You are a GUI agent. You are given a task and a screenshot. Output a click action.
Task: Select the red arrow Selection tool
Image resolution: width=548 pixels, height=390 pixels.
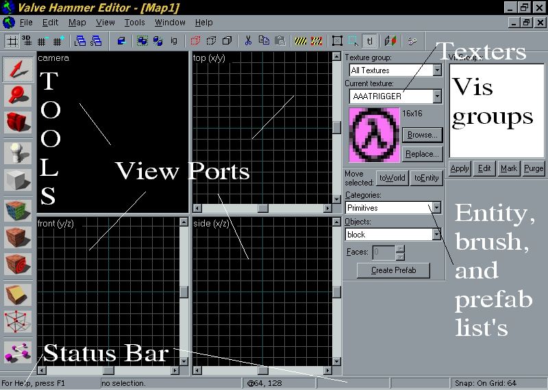click(x=18, y=68)
